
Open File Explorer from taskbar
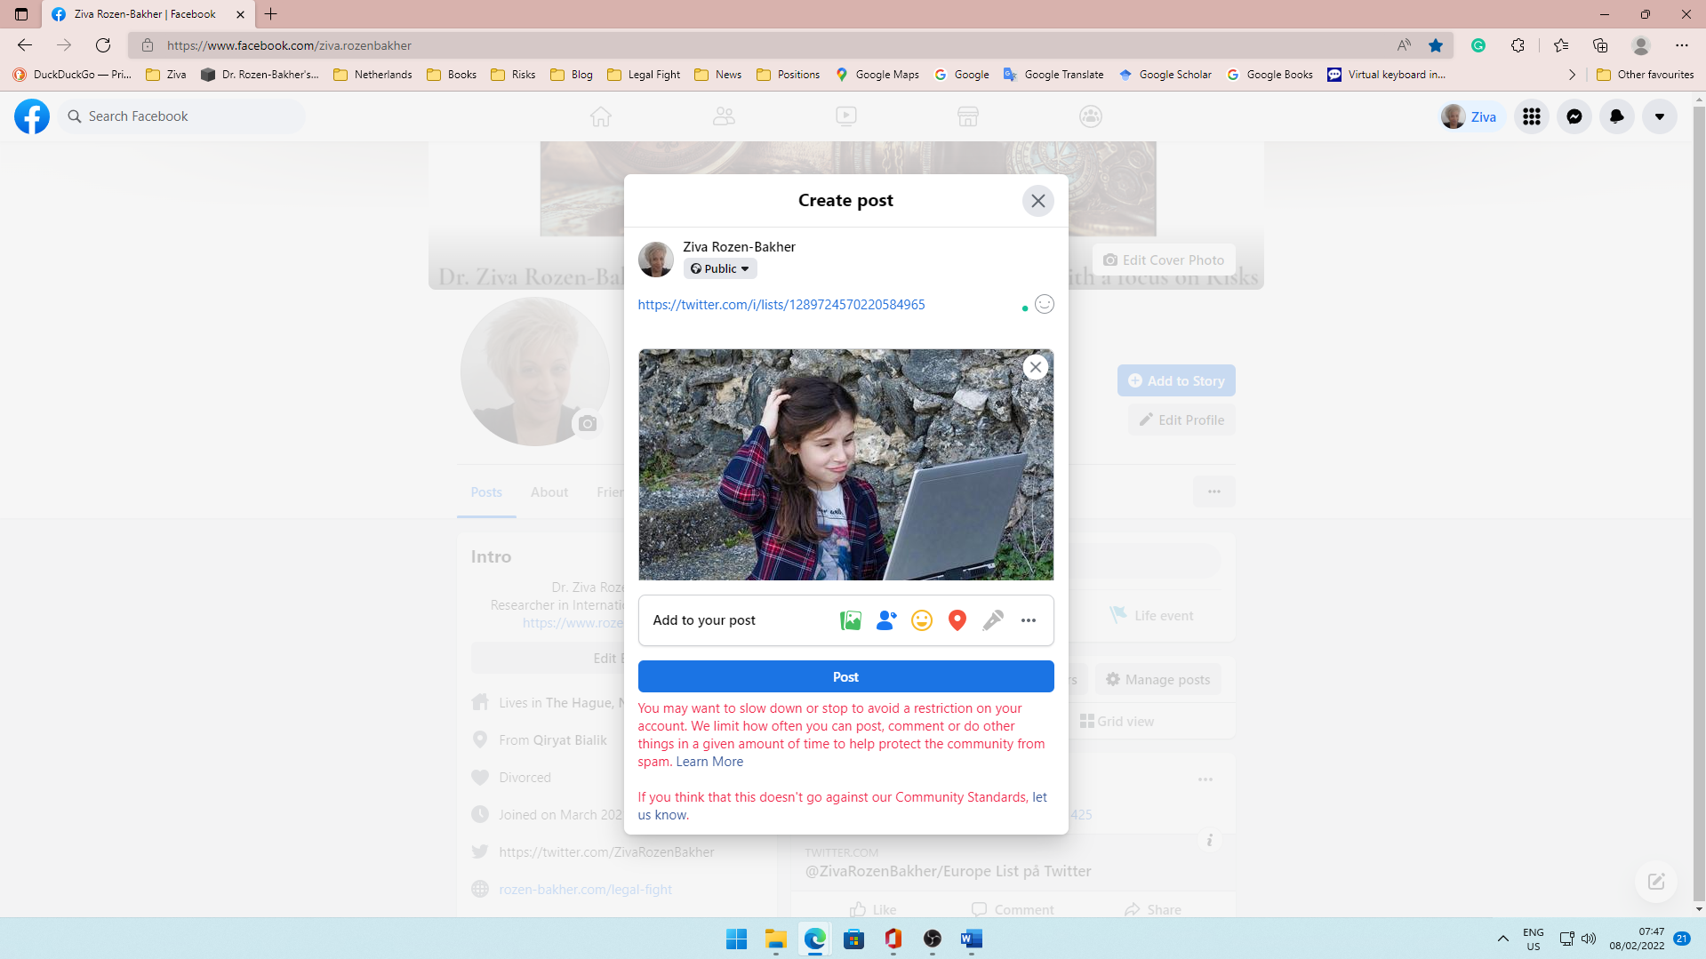776,939
